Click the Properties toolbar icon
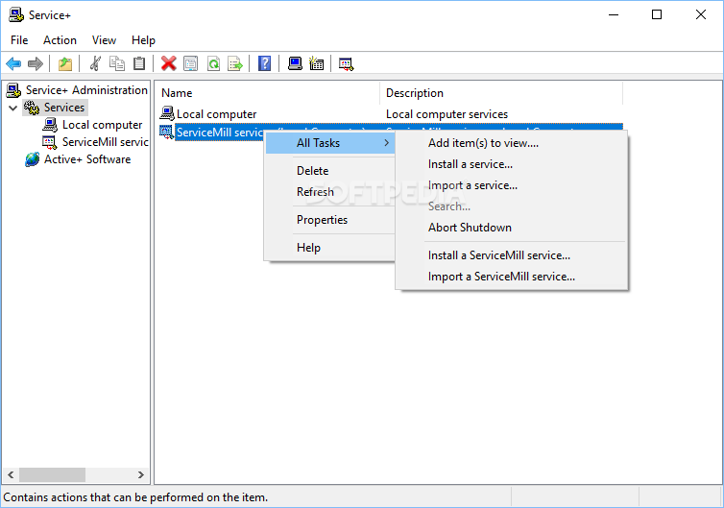 (x=190, y=63)
